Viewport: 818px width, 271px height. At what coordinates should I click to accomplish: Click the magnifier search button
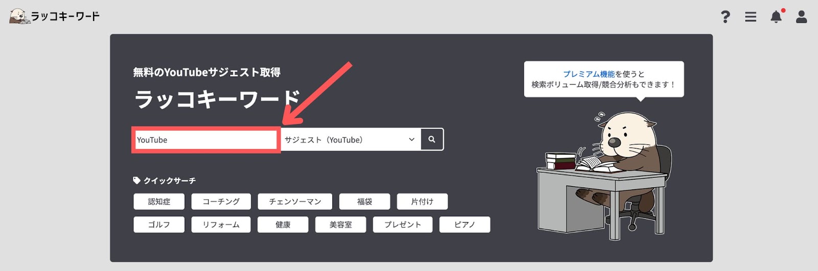coord(432,139)
